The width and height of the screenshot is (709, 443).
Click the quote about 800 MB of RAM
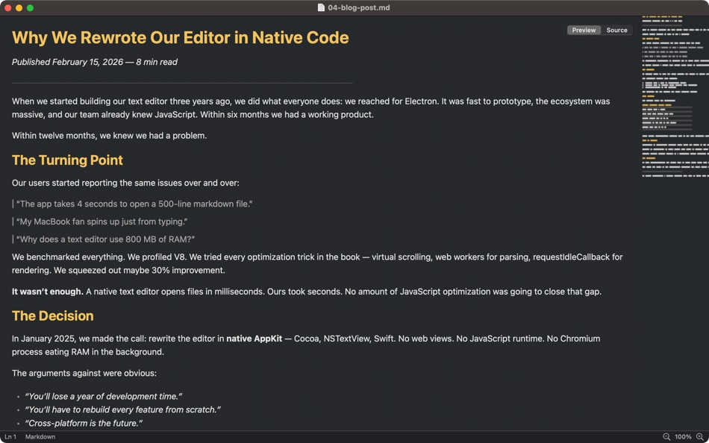105,239
